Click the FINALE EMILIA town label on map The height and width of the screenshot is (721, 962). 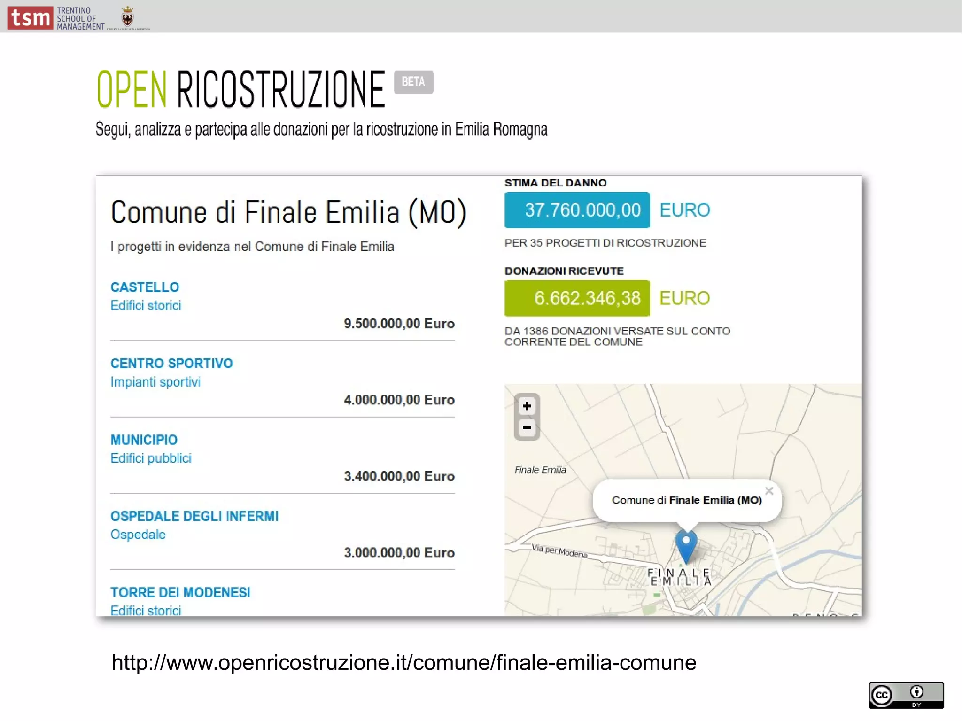680,577
